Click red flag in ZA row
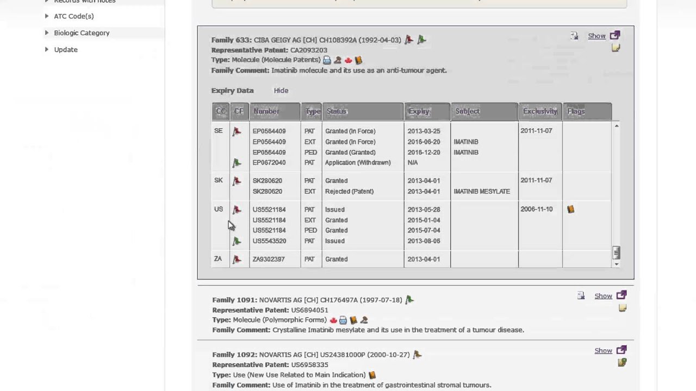Screen dimensions: 696x391 tap(237, 260)
